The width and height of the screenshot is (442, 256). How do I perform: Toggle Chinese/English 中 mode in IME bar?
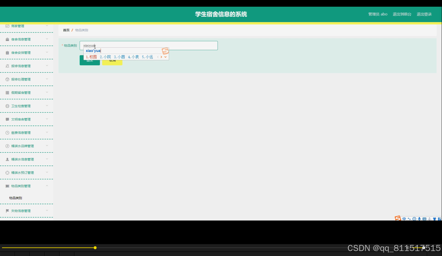404,219
